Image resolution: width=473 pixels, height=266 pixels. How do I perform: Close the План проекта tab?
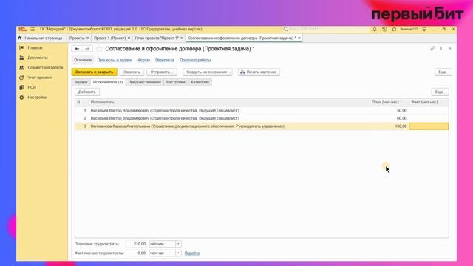(x=182, y=38)
